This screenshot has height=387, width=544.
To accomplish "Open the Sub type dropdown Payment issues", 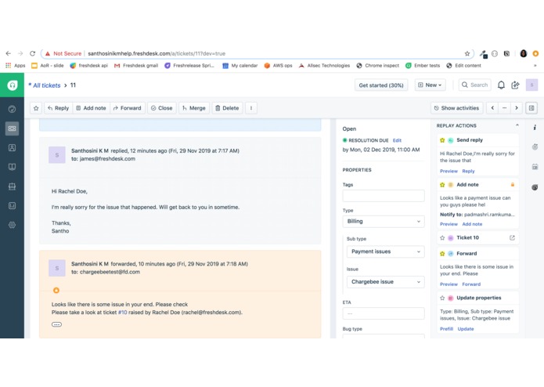I will 385,251.
